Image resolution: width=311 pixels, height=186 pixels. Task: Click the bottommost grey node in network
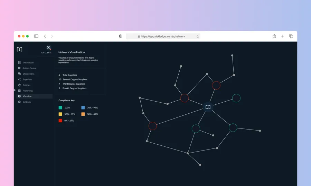pos(200,165)
